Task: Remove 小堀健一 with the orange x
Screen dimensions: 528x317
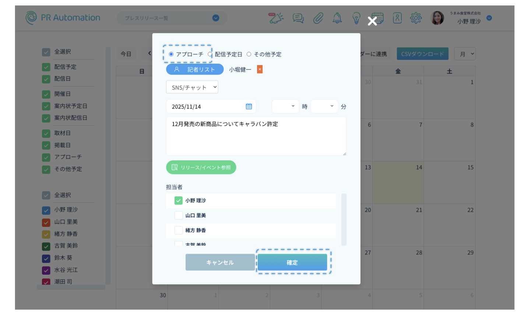Action: tap(260, 69)
